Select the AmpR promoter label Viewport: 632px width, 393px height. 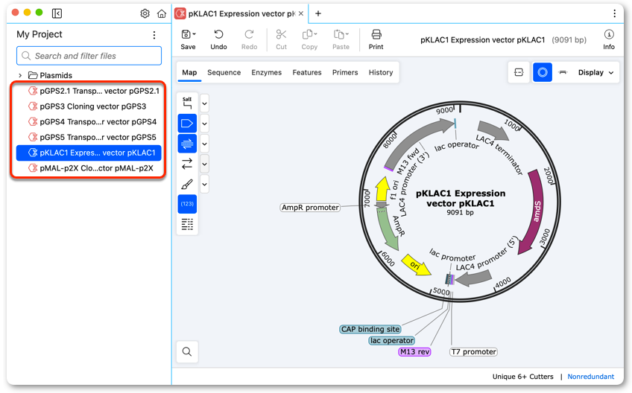[310, 208]
